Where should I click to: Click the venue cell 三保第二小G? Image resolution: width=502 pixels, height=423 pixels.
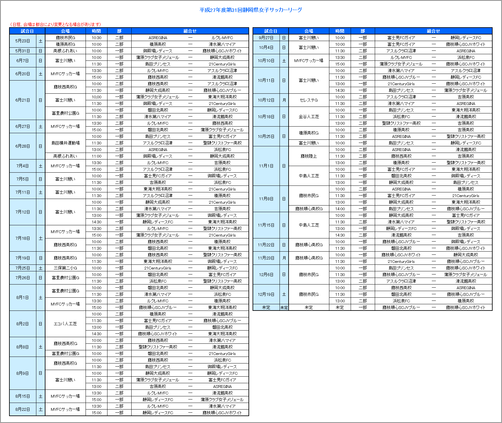pyautogui.click(x=65, y=268)
